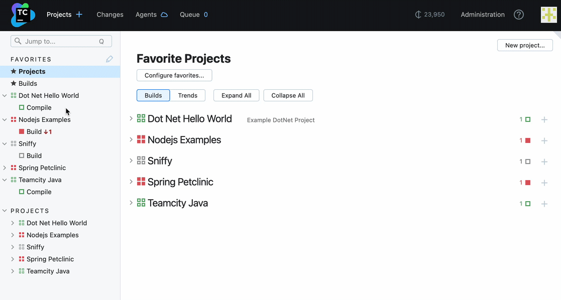Click the Expand All button
The width and height of the screenshot is (561, 300).
[x=236, y=95]
